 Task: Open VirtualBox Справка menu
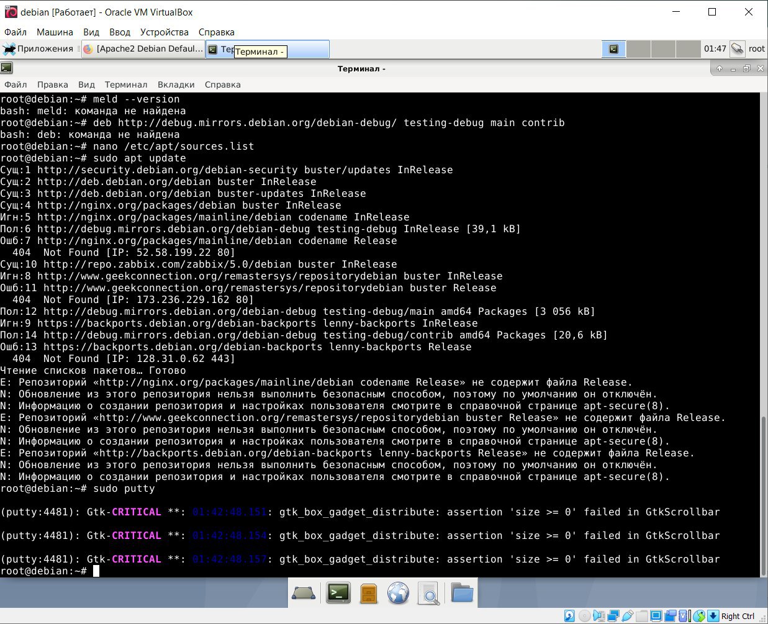click(217, 32)
